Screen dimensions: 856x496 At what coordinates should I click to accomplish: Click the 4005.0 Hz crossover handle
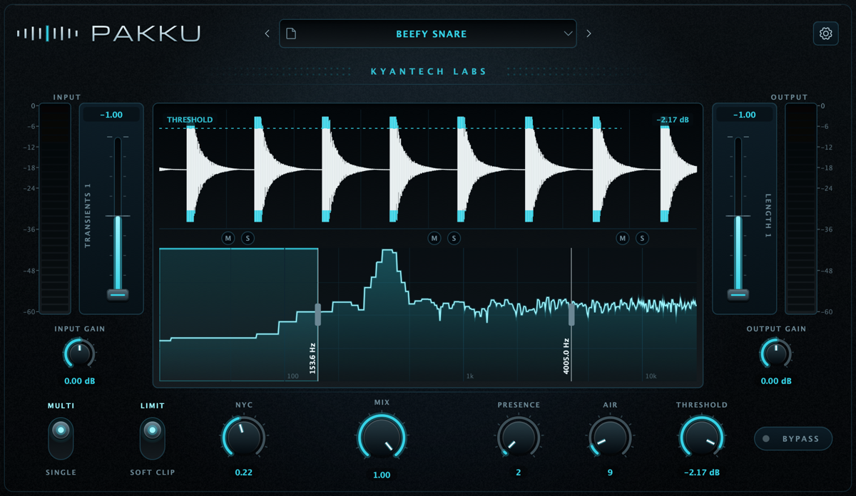[571, 314]
